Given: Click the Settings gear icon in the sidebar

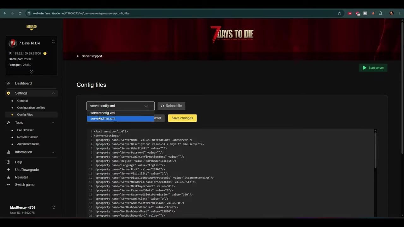Looking at the screenshot, I should (9, 93).
